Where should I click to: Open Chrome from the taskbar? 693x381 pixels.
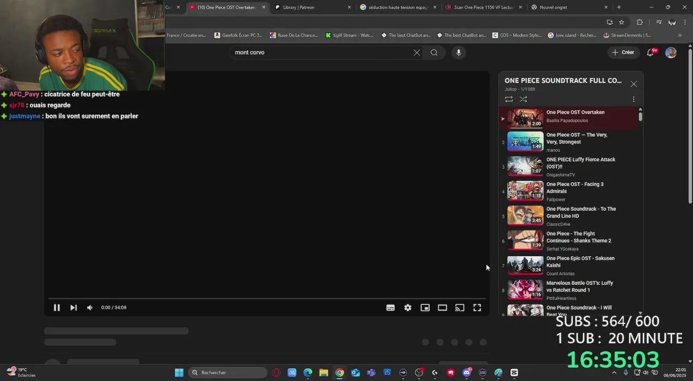point(340,373)
